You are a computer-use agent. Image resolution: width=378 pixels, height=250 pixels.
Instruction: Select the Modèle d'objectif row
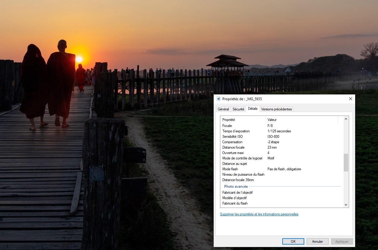point(281,198)
